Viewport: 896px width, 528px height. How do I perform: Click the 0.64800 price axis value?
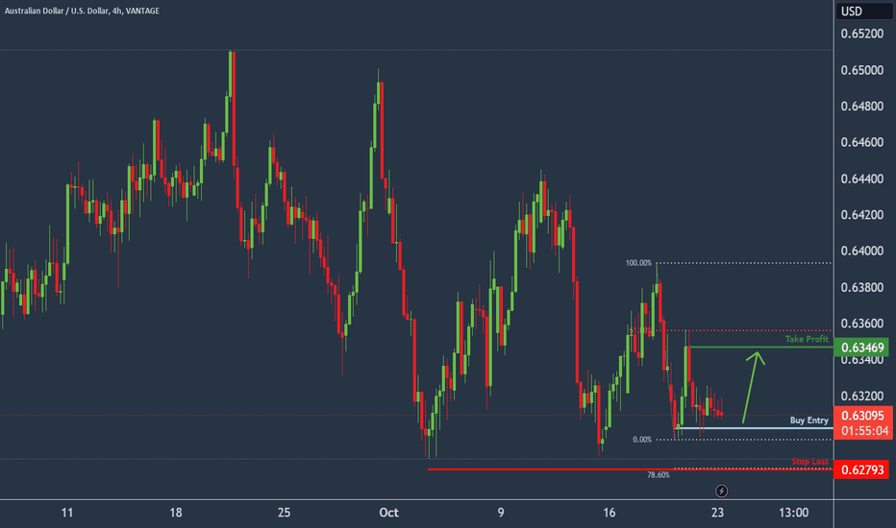(x=861, y=107)
